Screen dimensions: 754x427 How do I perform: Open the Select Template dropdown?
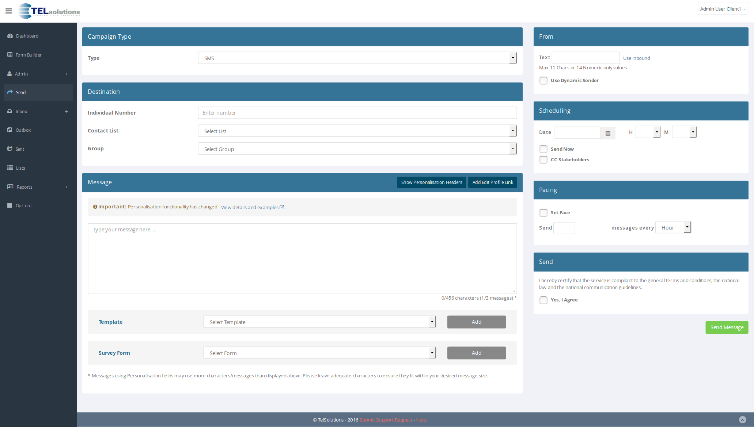pyautogui.click(x=319, y=322)
